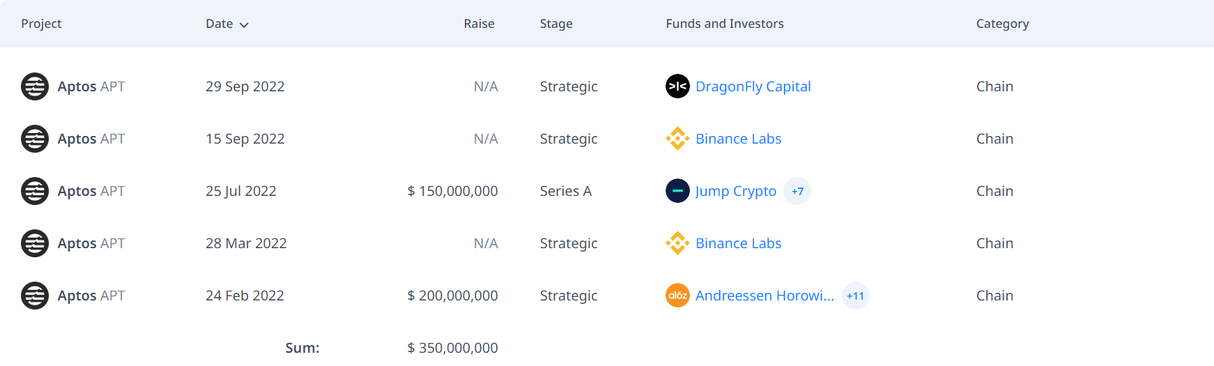Viewport: 1214px width, 366px height.
Task: Expand the +7 investors badge for Jump Crypto
Action: [x=797, y=191]
